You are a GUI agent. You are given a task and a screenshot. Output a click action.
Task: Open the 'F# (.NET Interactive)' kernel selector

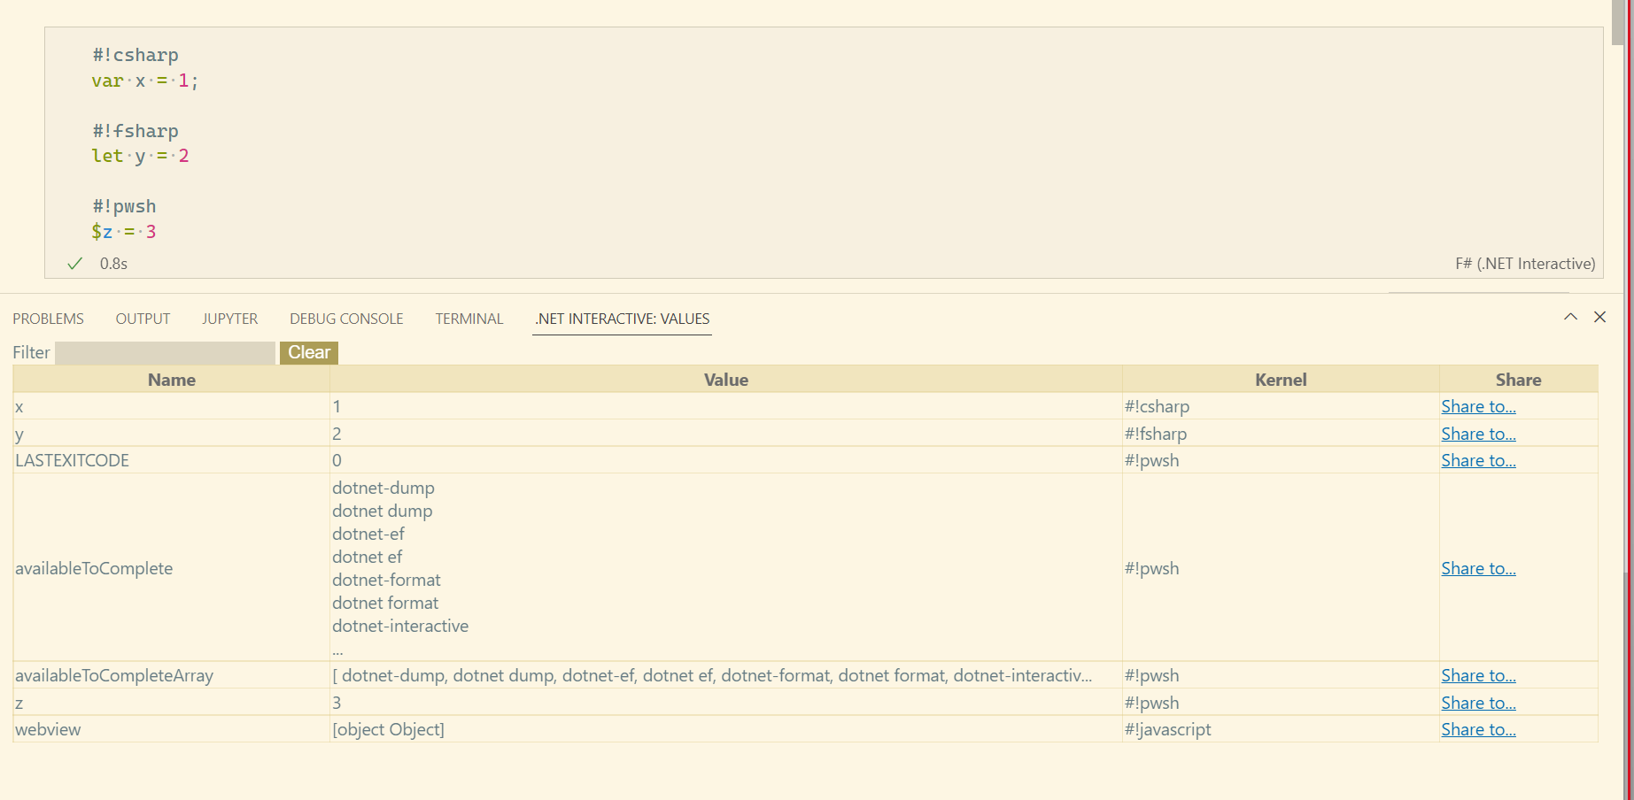1525,263
